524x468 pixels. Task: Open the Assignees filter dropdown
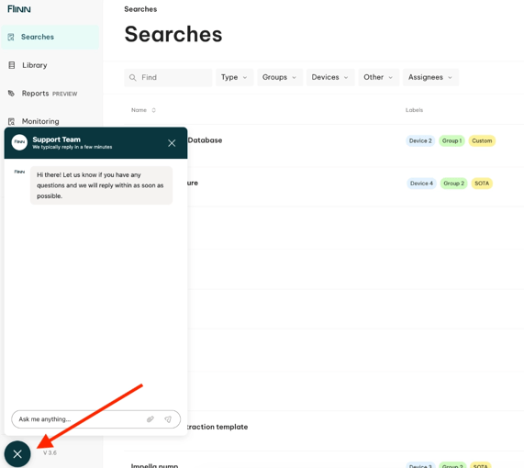coord(430,77)
